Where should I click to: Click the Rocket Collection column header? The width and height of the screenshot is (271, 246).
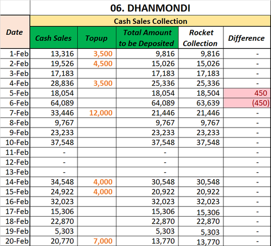(201, 37)
